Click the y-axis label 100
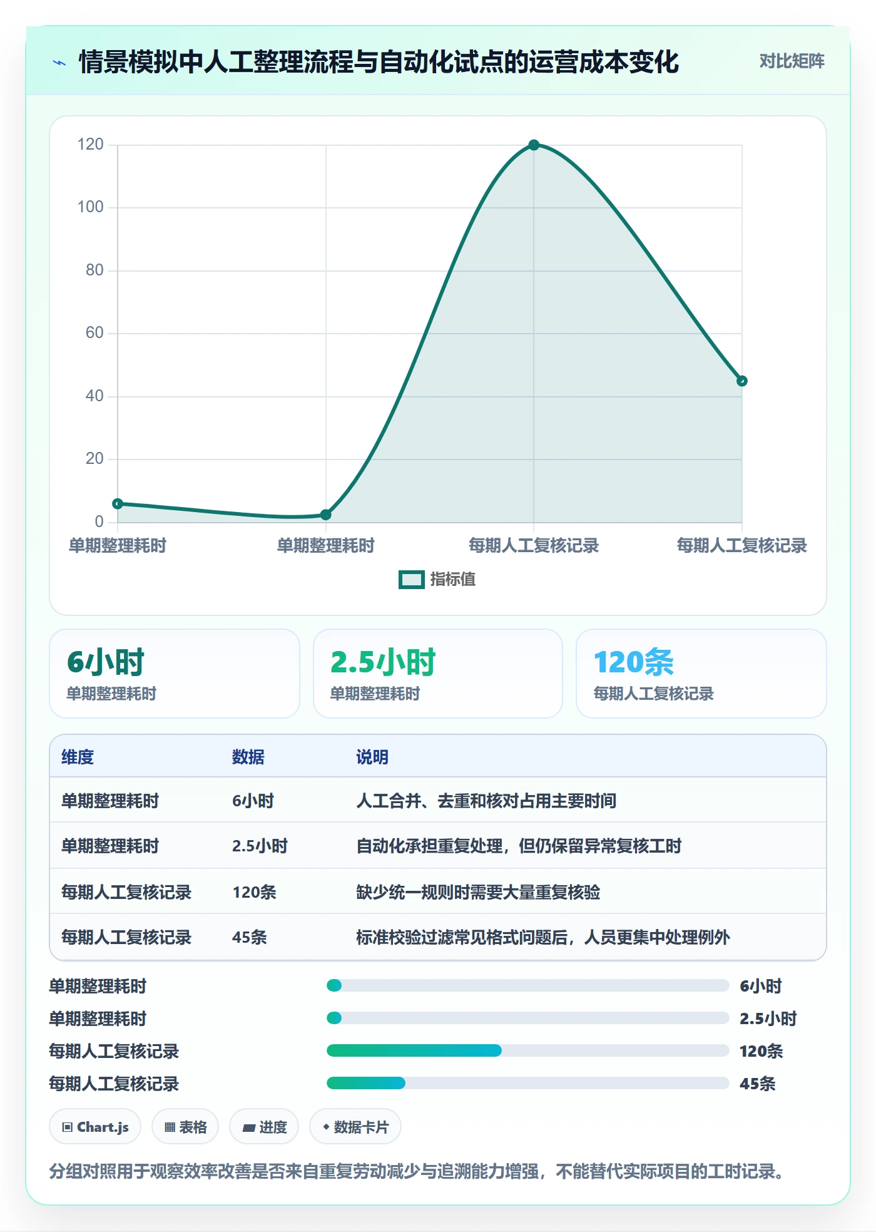Viewport: 876px width, 1232px height. tap(90, 207)
